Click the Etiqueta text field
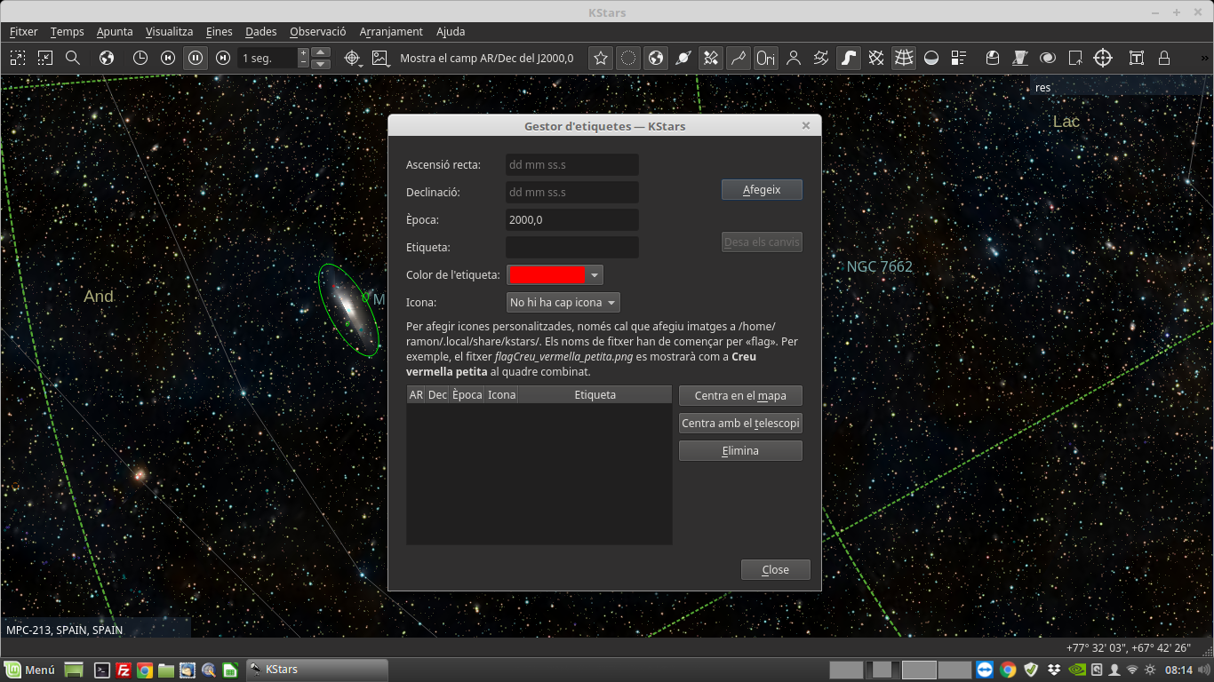Image resolution: width=1214 pixels, height=682 pixels. pyautogui.click(x=572, y=247)
